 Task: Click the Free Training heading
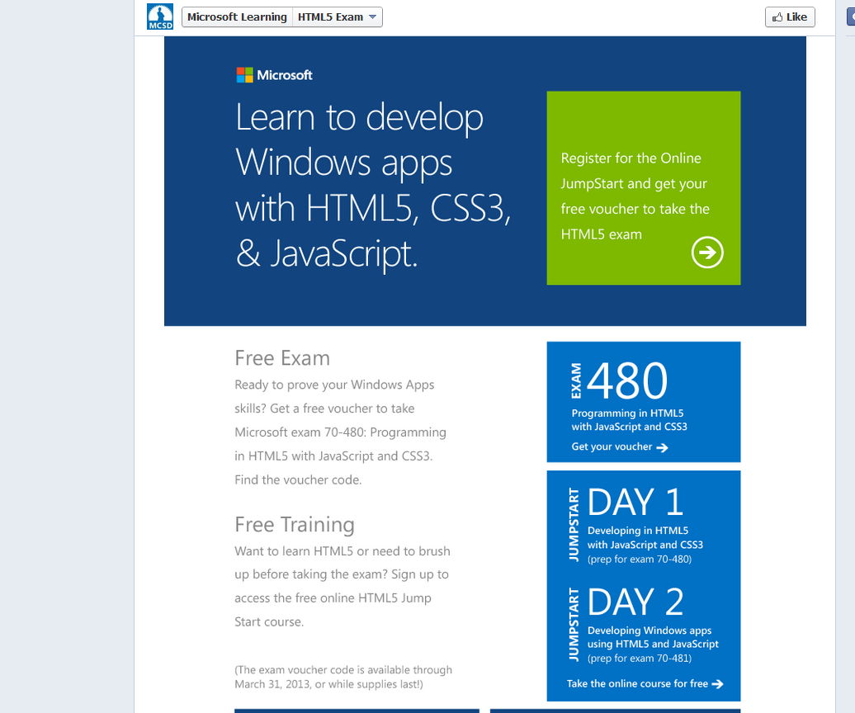[x=295, y=524]
